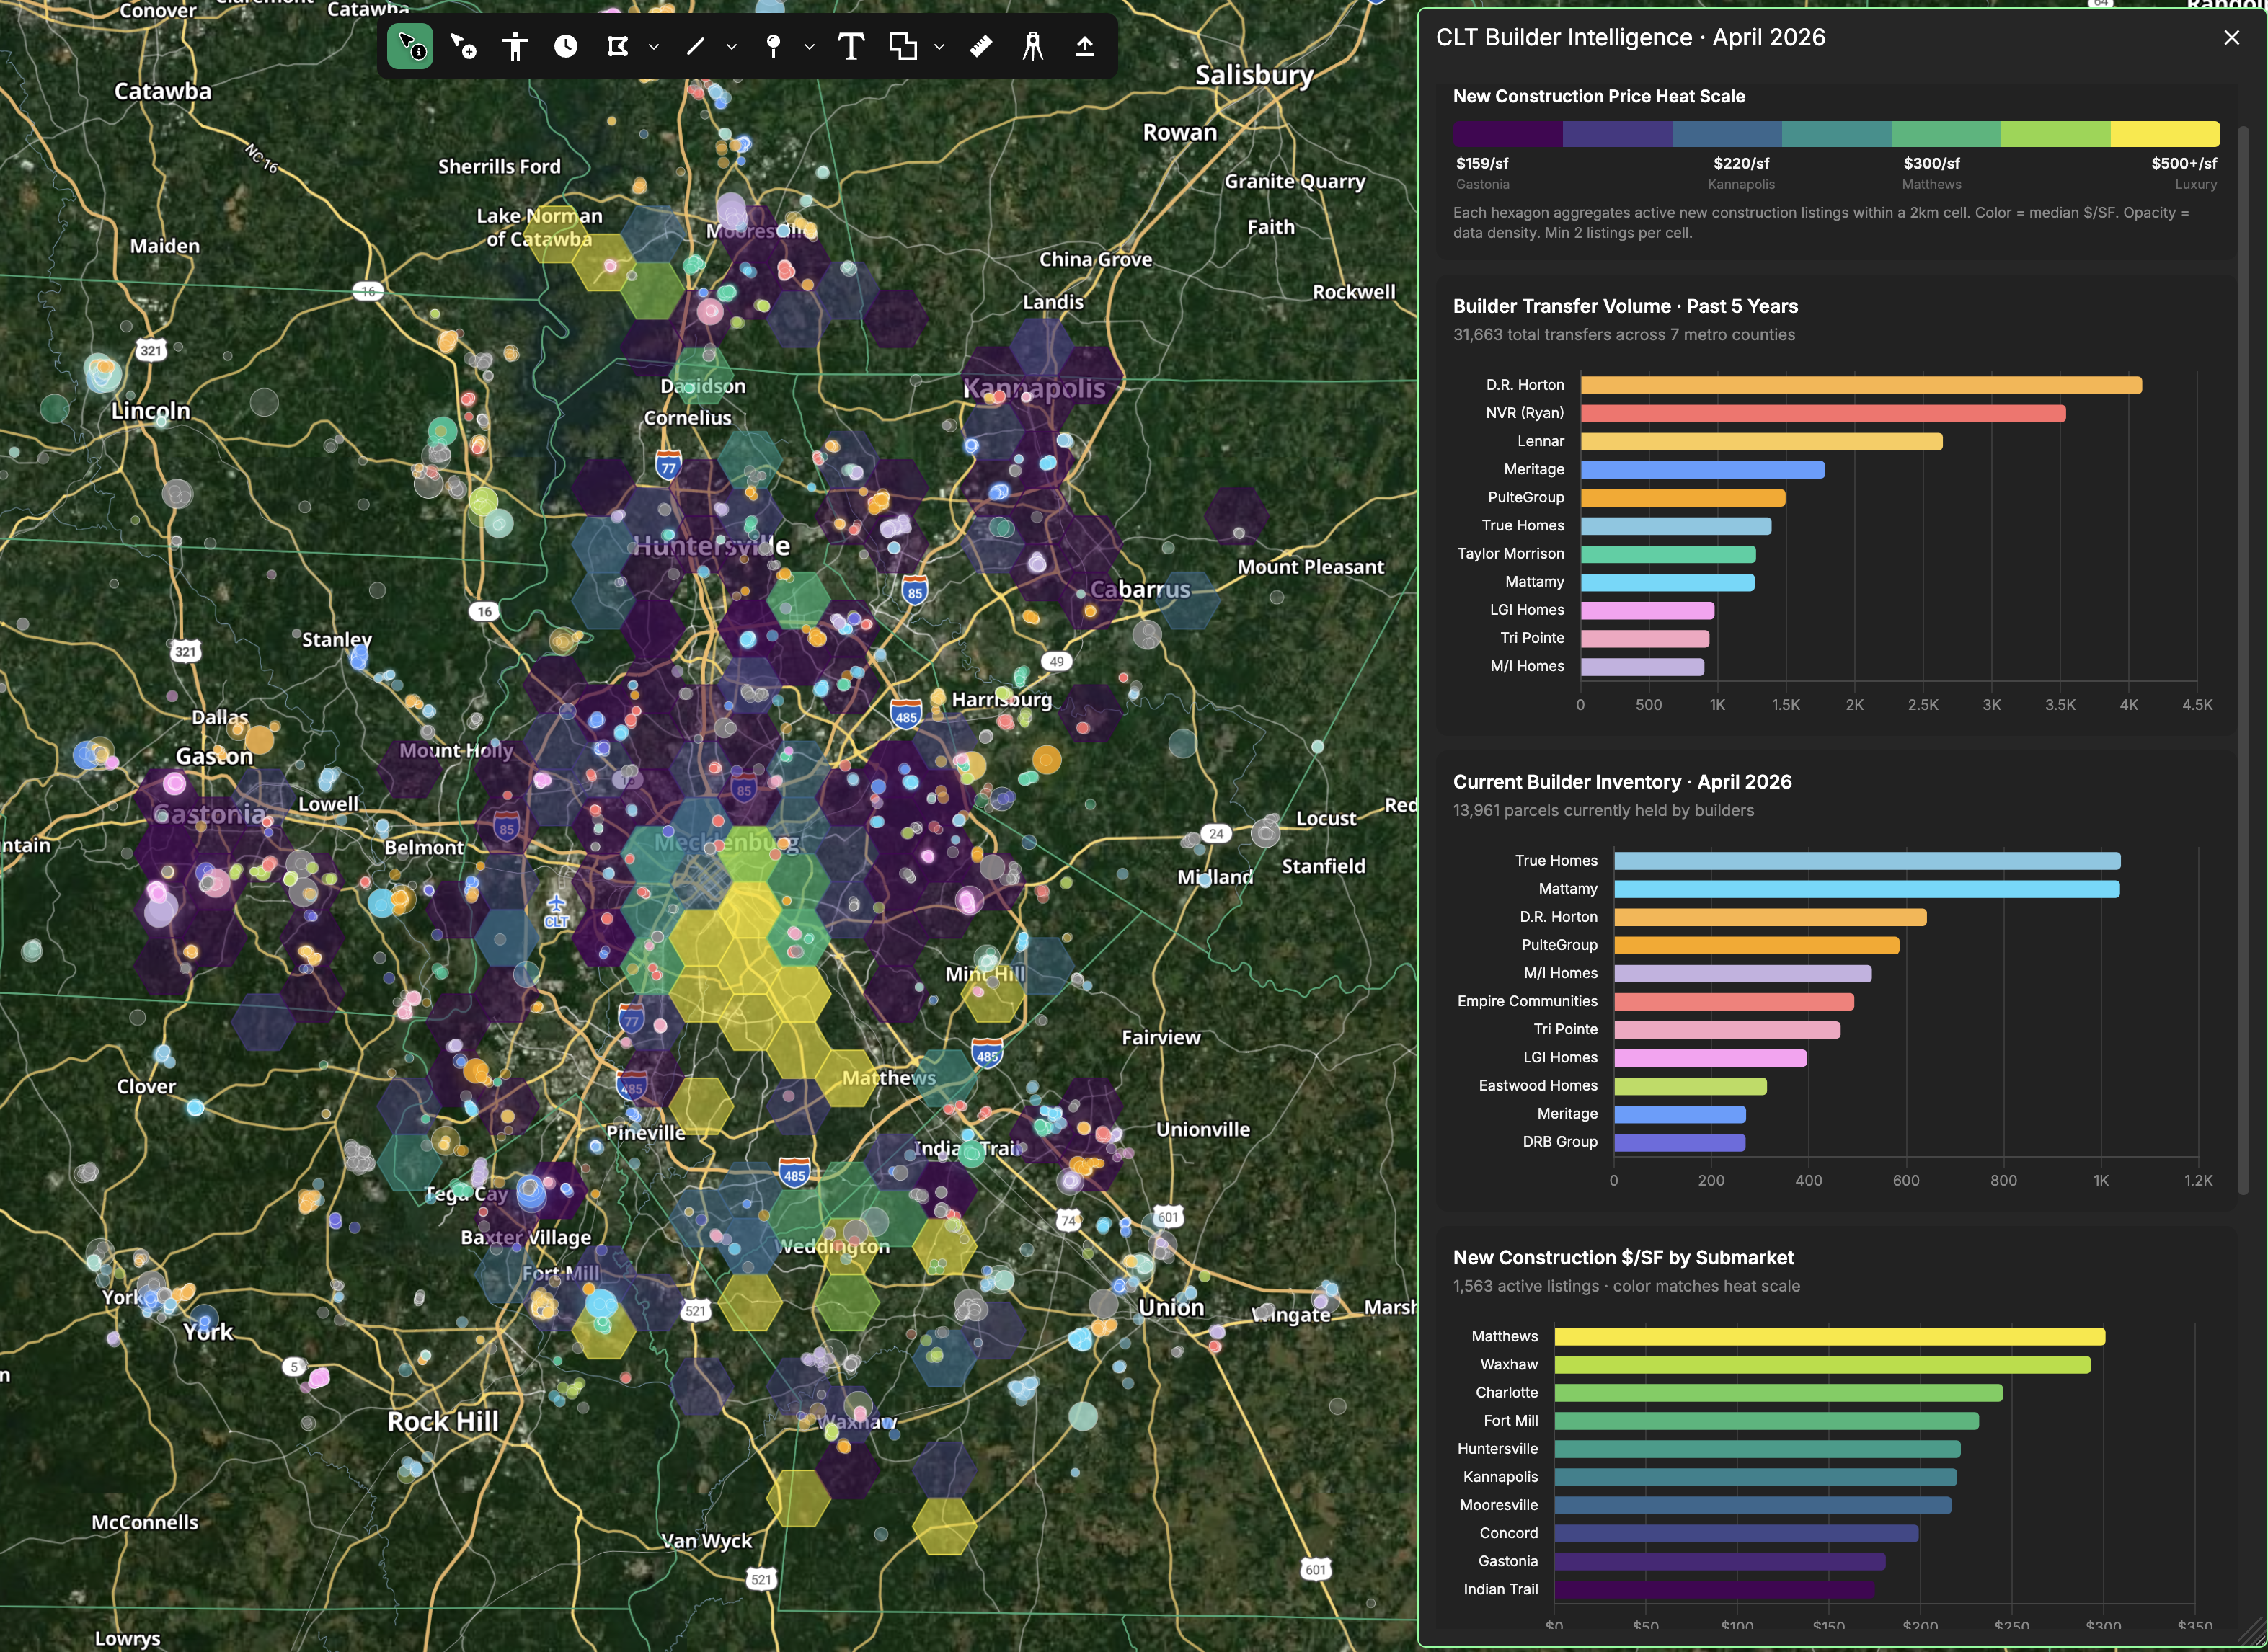Click the panel's vertical scrollbar
Viewport: 2268px width, 1652px height.
pos(2243,660)
